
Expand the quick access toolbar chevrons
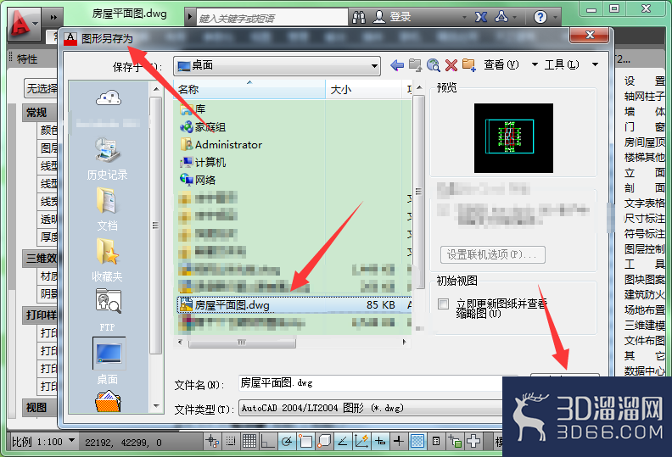point(53,18)
